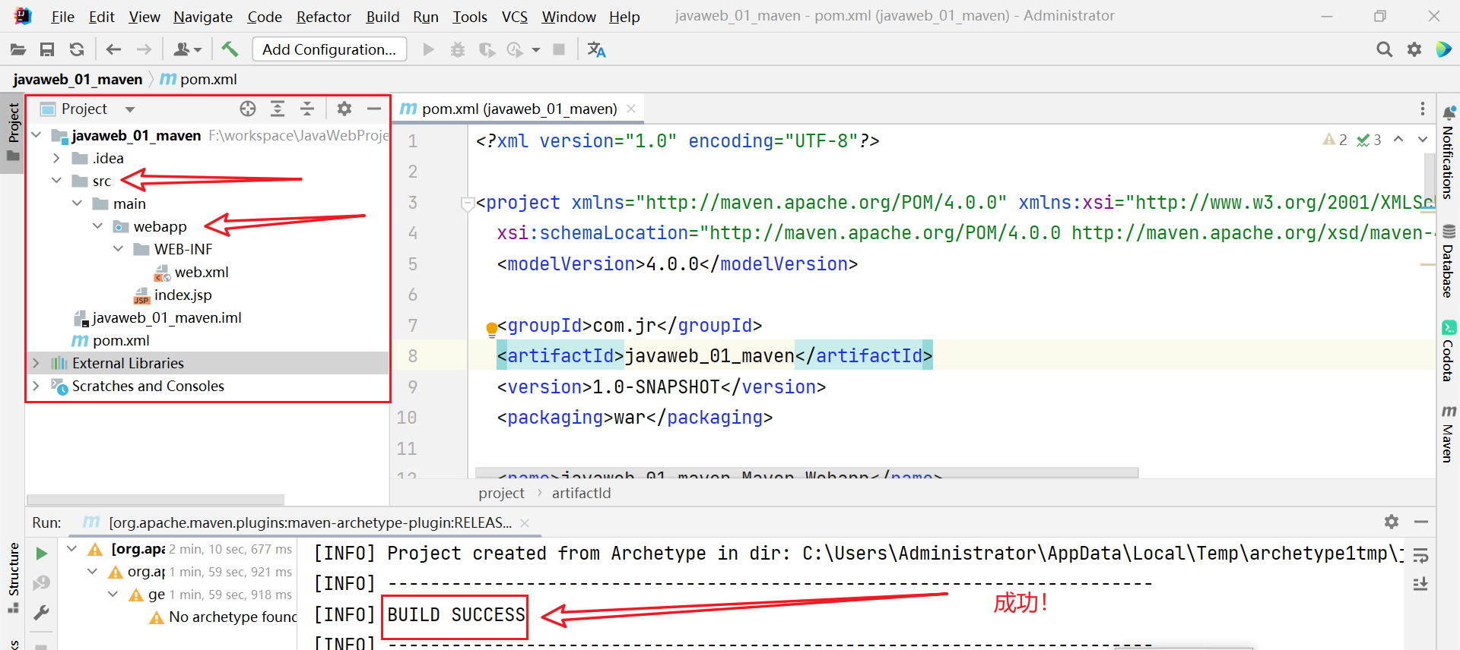The height and width of the screenshot is (650, 1460).
Task: Toggle the Maven tool window
Action: 1448,434
